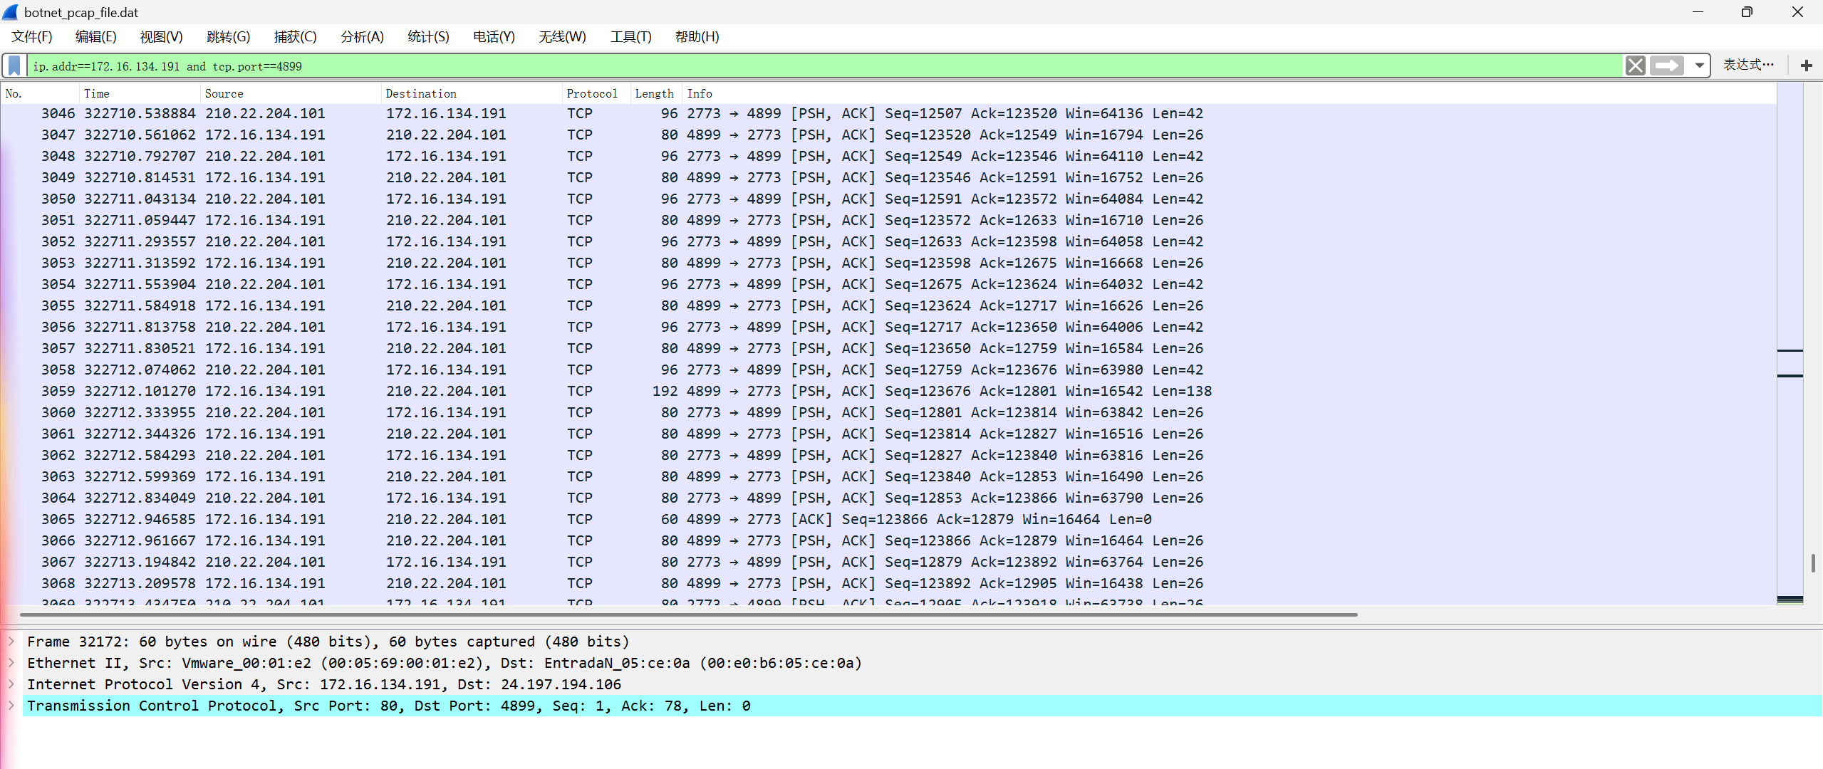Image resolution: width=1823 pixels, height=769 pixels.
Task: Open the 分析(A) menu
Action: click(362, 36)
